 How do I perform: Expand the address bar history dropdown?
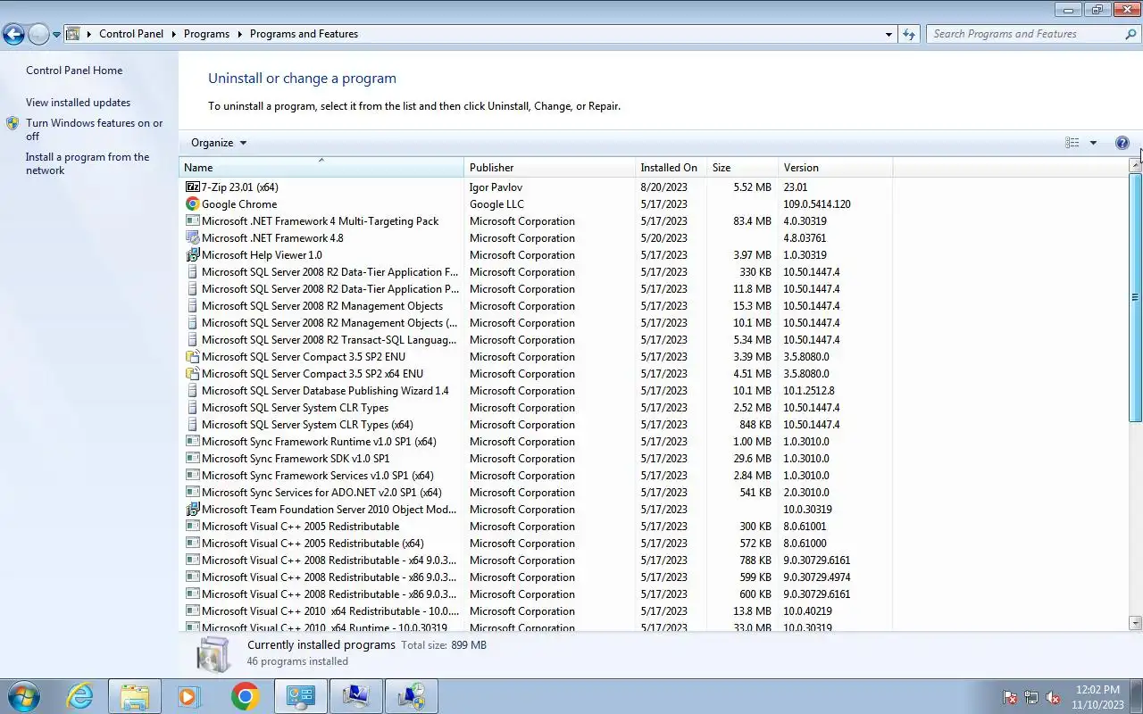tap(889, 34)
